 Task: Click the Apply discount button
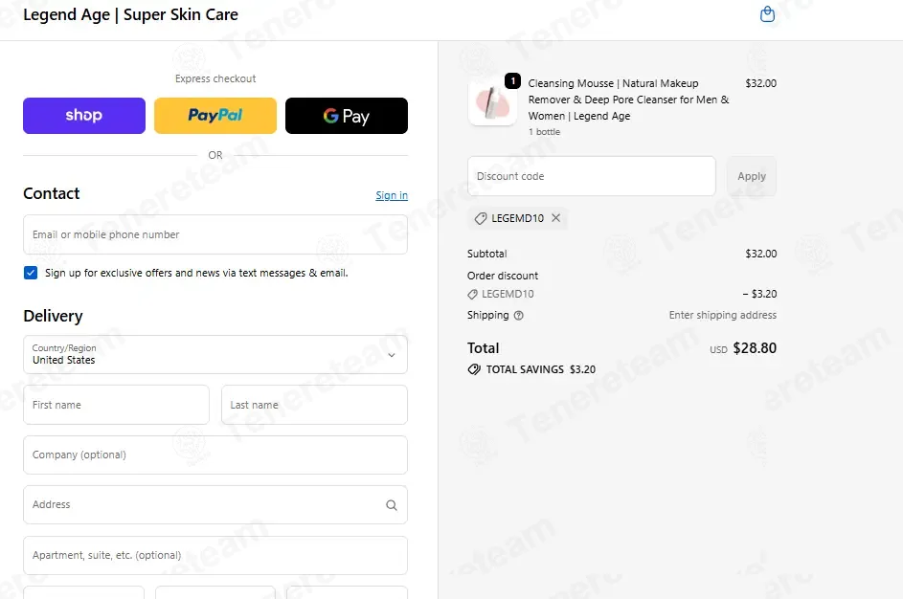752,176
